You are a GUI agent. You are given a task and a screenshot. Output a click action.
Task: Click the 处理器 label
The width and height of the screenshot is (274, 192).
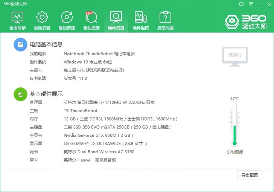tap(36, 102)
